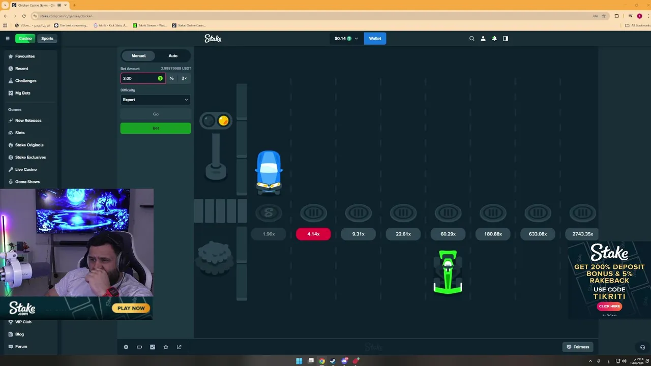Click PLAY NOW on the Stake banner
Image resolution: width=651 pixels, height=366 pixels.
[x=131, y=308]
